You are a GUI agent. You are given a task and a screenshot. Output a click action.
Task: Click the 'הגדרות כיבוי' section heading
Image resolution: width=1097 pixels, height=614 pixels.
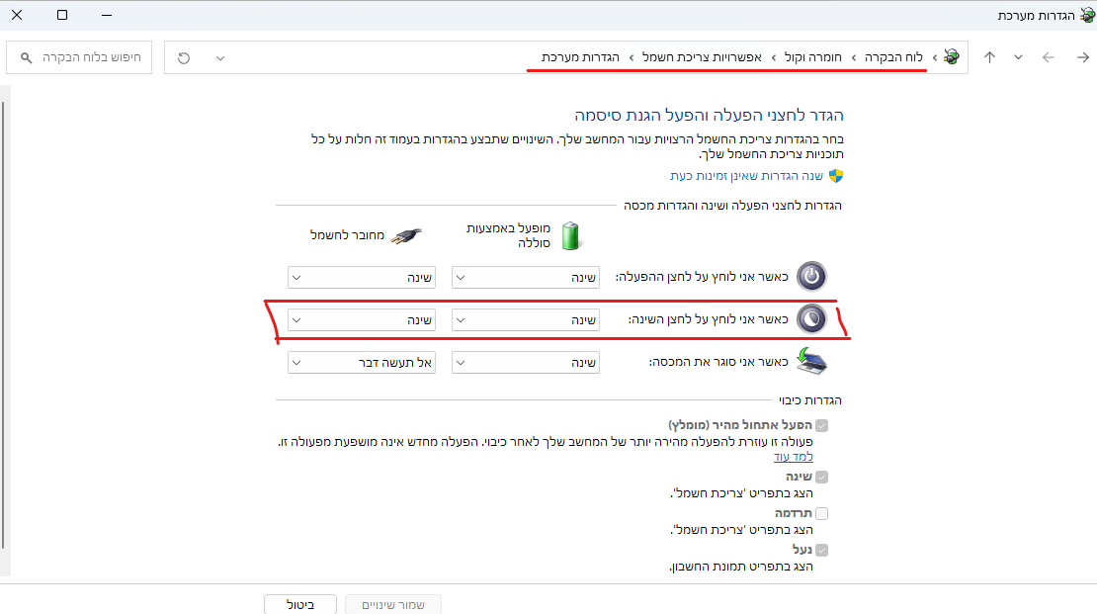(x=810, y=400)
